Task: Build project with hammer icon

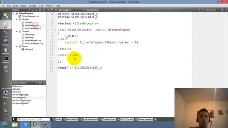Action: click(x=6, y=117)
